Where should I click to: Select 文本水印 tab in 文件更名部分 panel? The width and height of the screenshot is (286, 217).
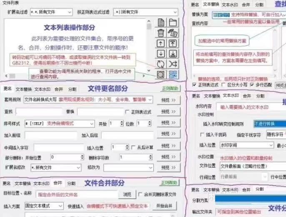click(43, 89)
